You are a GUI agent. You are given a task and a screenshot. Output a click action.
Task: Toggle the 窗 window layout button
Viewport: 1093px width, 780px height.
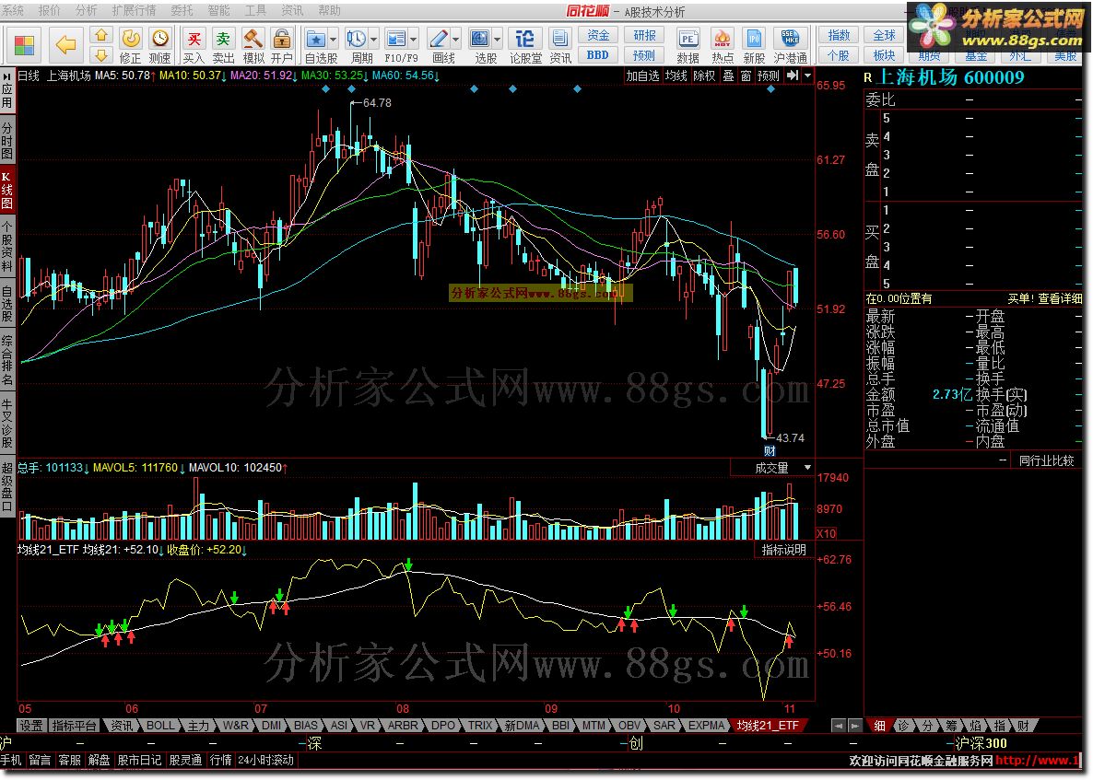(x=746, y=76)
